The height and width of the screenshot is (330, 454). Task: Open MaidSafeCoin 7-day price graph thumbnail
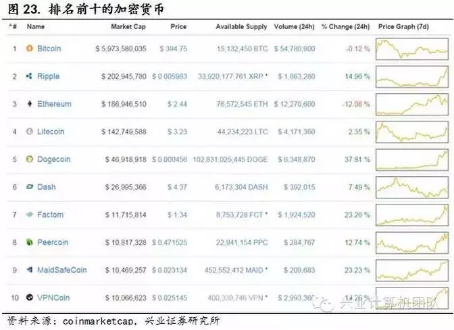pos(412,270)
